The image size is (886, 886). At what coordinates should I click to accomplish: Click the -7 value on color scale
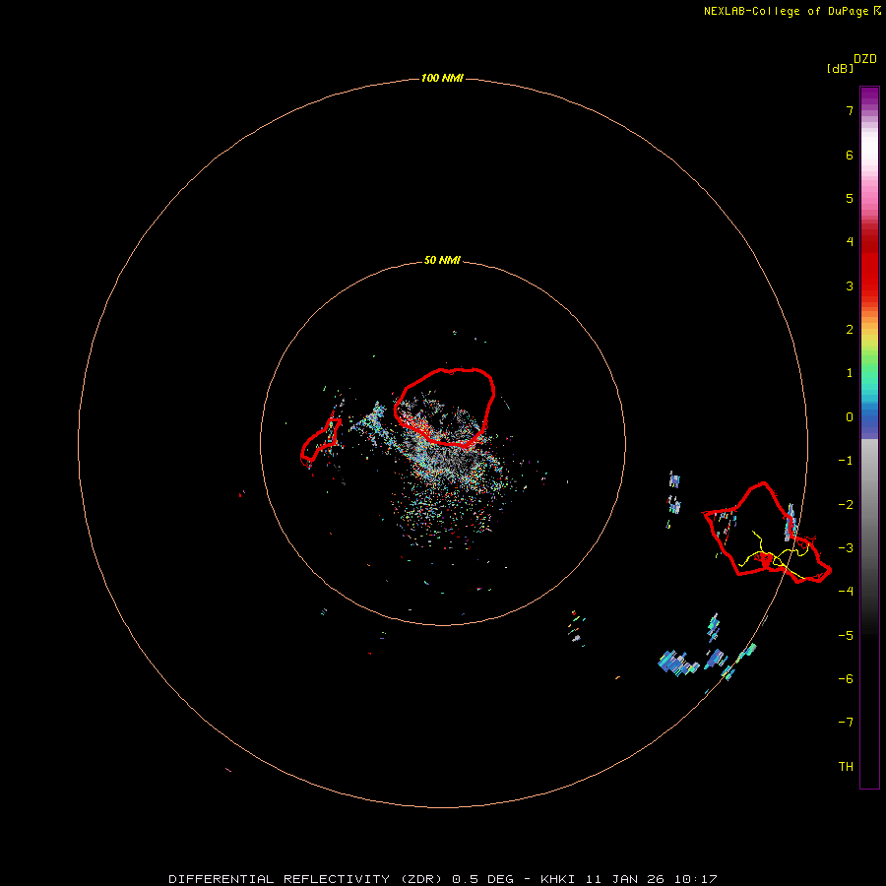[846, 723]
